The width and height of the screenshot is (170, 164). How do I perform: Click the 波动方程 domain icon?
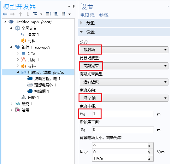point(30,79)
